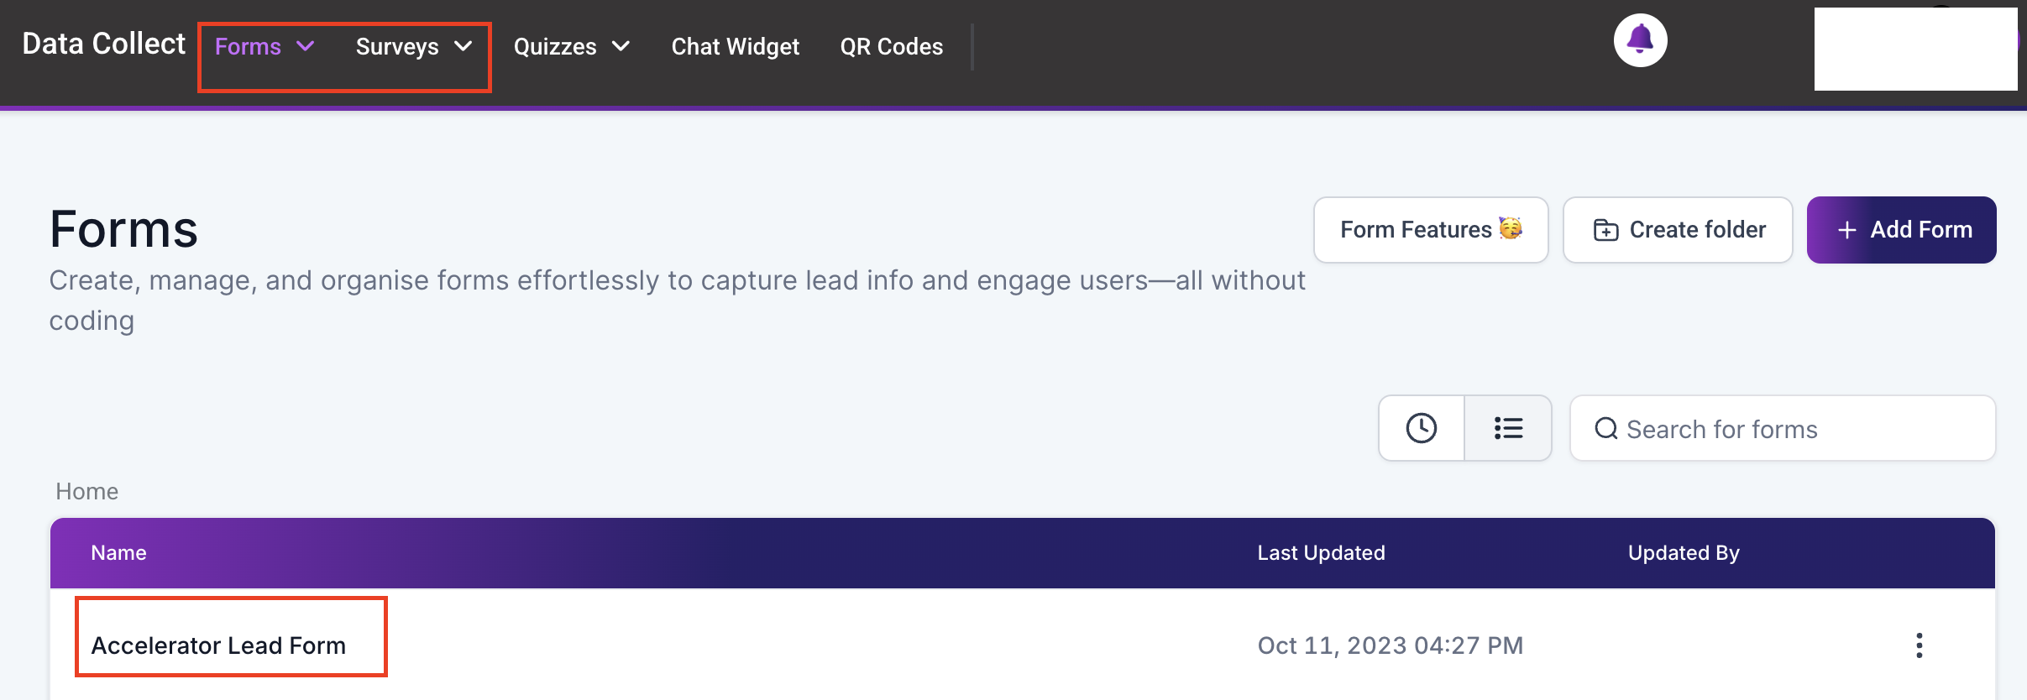Expand the Forms dropdown chevron

306,46
